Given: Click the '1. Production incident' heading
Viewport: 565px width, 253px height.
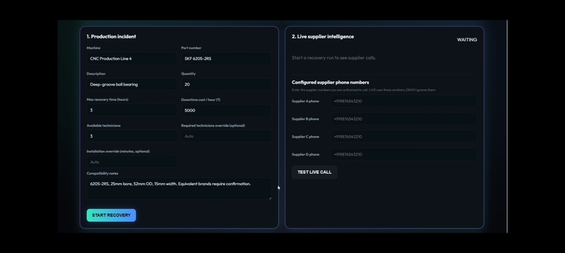Looking at the screenshot, I should click(111, 36).
